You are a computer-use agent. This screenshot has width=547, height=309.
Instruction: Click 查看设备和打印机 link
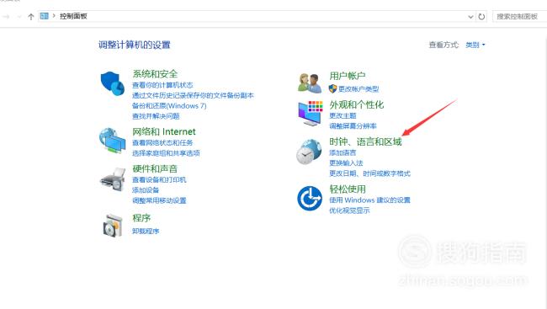point(159,179)
